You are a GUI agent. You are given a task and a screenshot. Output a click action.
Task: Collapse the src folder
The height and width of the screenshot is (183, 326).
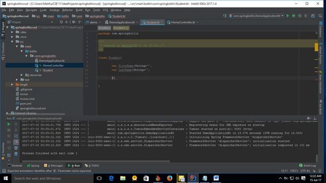[x=12, y=42]
